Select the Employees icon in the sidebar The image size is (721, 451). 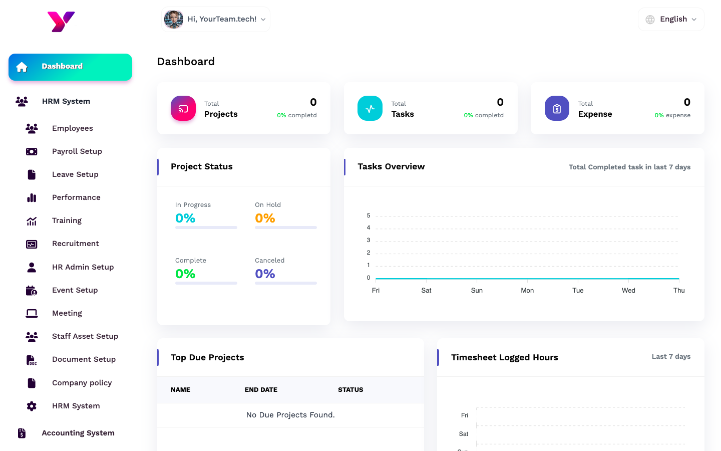[32, 128]
